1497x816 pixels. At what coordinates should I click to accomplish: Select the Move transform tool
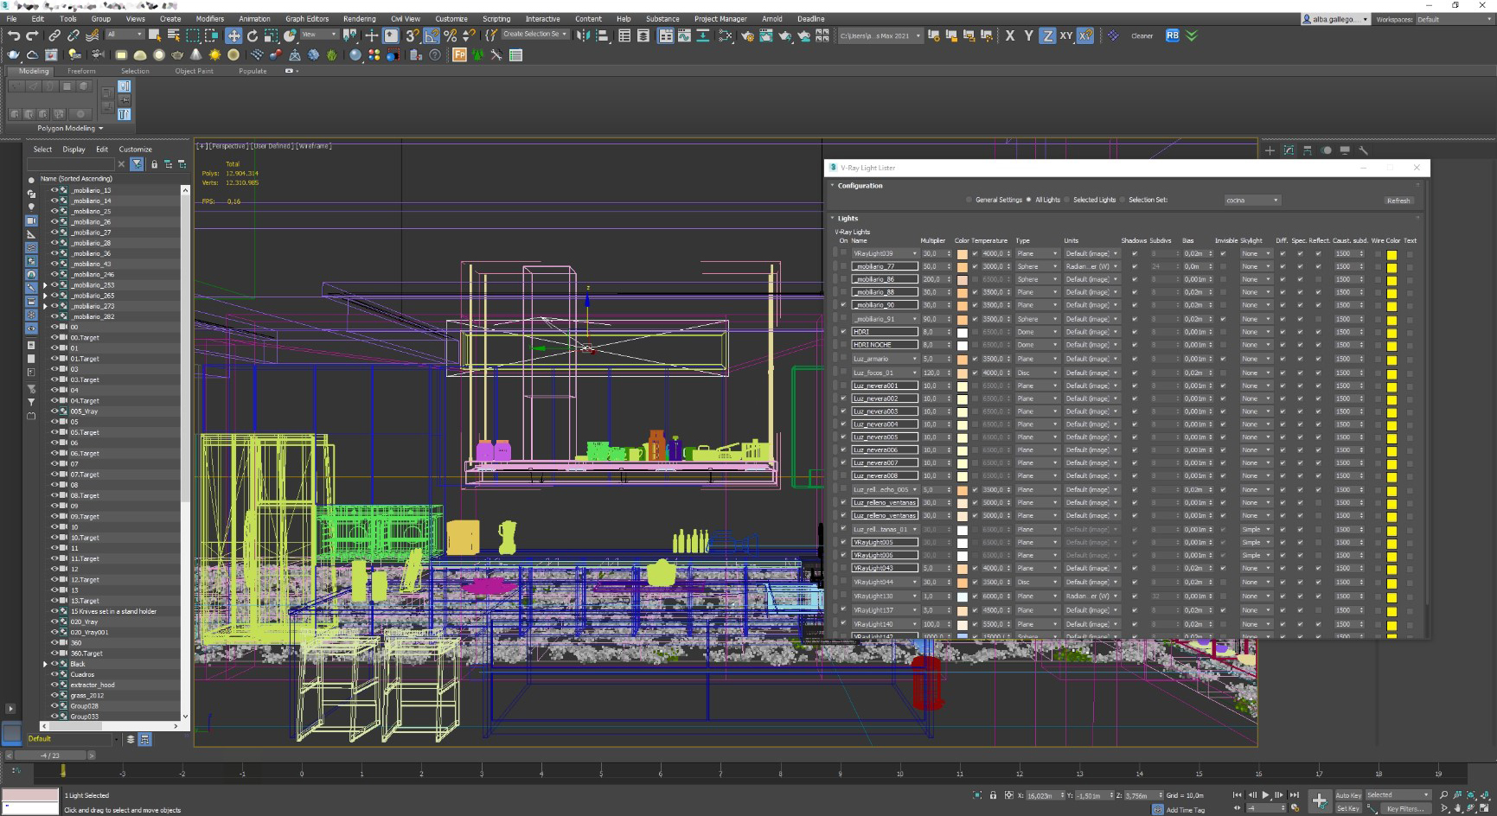click(234, 35)
